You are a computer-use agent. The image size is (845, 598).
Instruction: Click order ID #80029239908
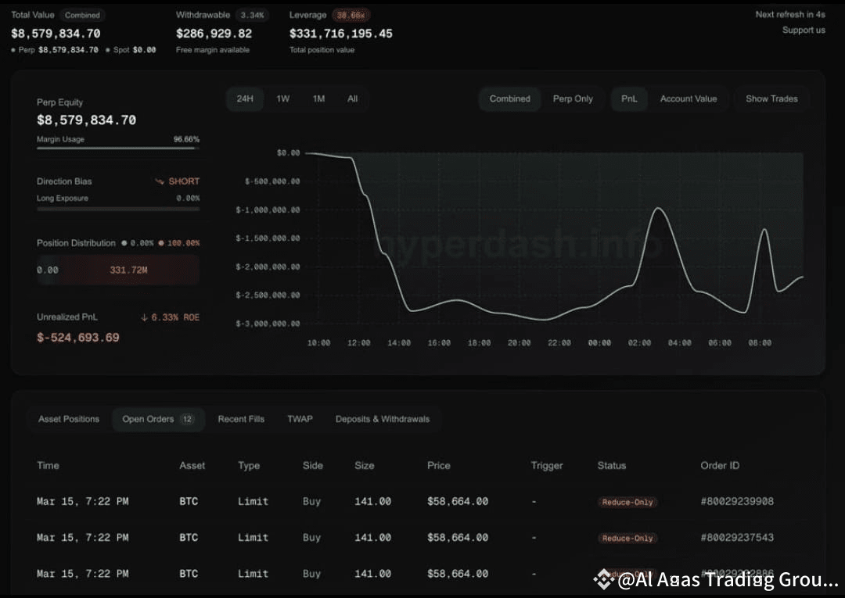coord(737,502)
